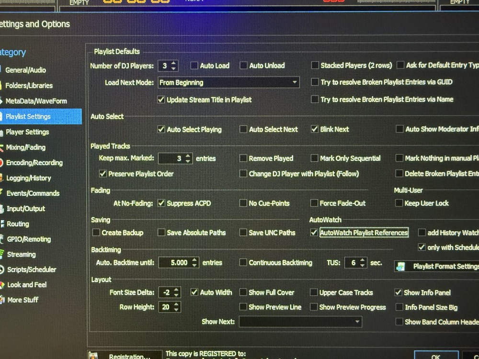Toggle Preserve Playlist Order checkbox

pyautogui.click(x=103, y=174)
